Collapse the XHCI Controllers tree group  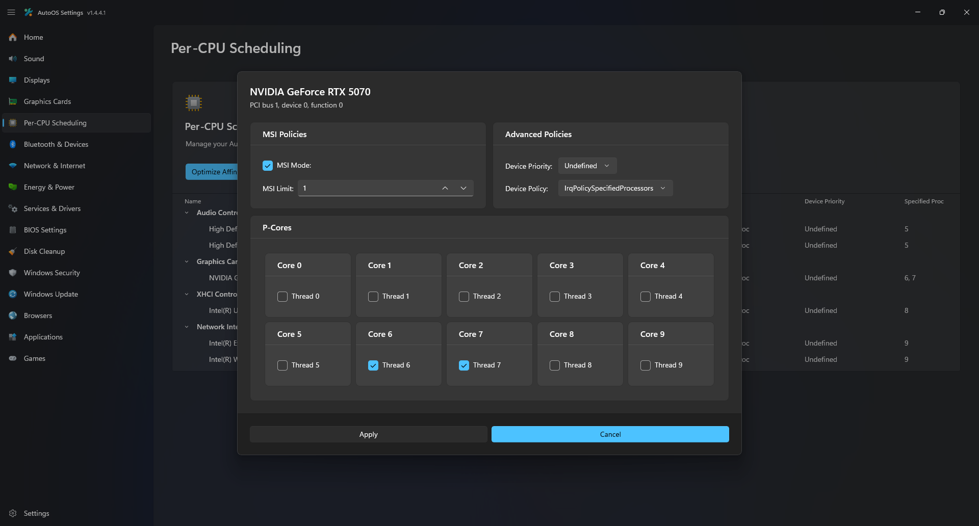coord(187,294)
